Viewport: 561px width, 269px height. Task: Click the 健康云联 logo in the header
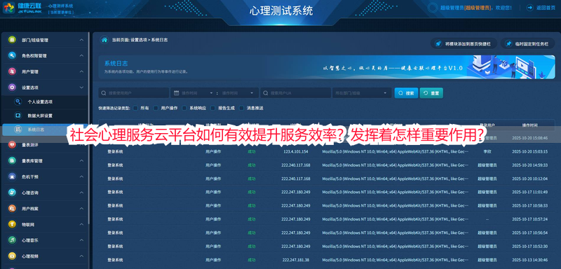pyautogui.click(x=22, y=8)
